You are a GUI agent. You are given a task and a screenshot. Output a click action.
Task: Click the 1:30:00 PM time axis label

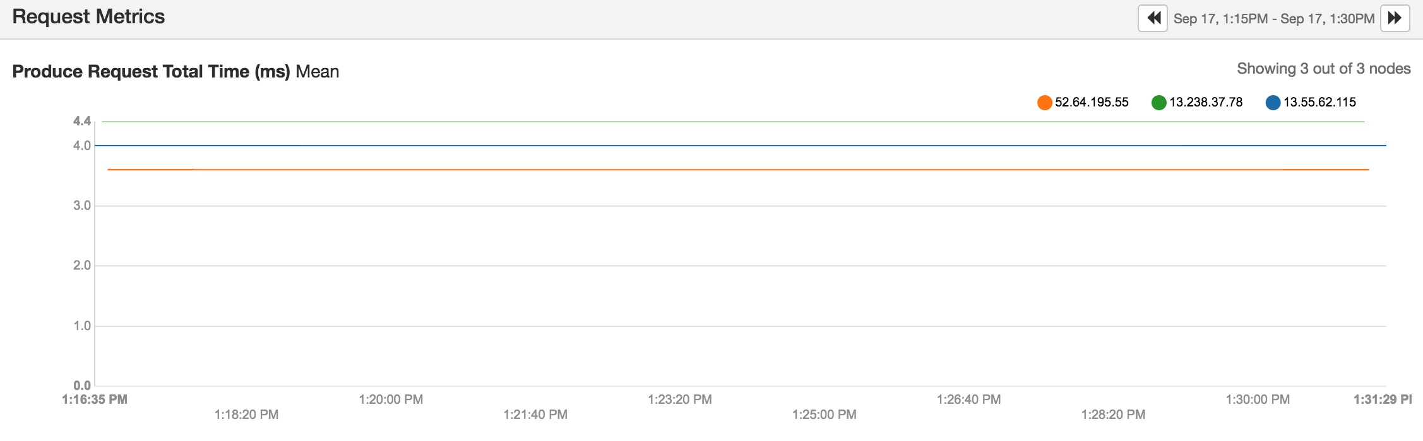(x=1258, y=399)
